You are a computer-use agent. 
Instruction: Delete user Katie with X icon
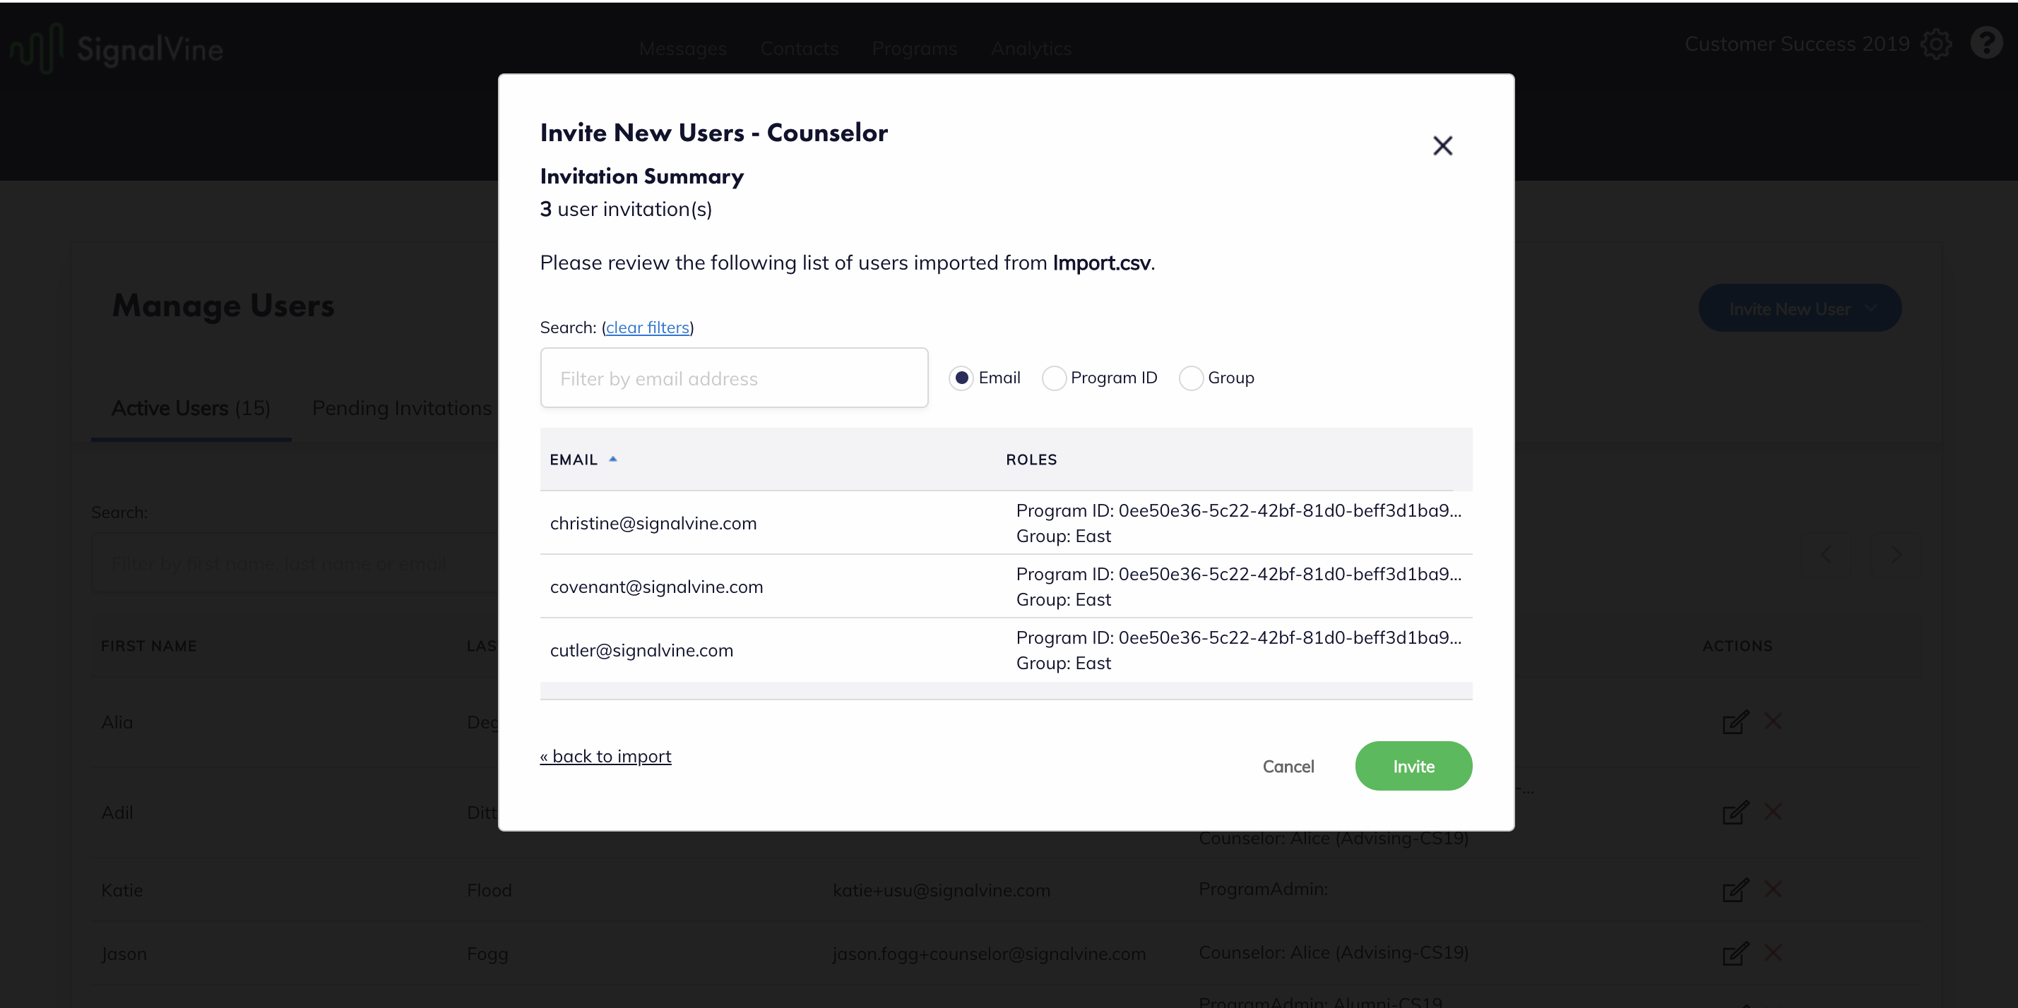[x=1773, y=889]
